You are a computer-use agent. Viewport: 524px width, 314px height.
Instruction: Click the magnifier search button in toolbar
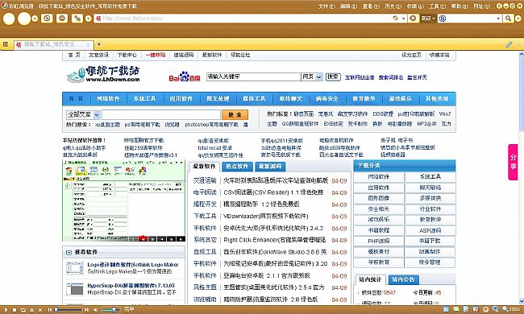click(509, 19)
